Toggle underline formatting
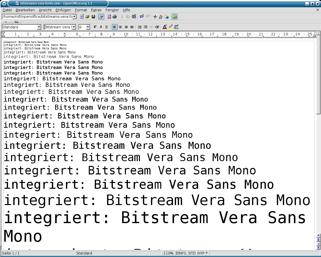The width and height of the screenshot is (321, 257). [x=107, y=27]
